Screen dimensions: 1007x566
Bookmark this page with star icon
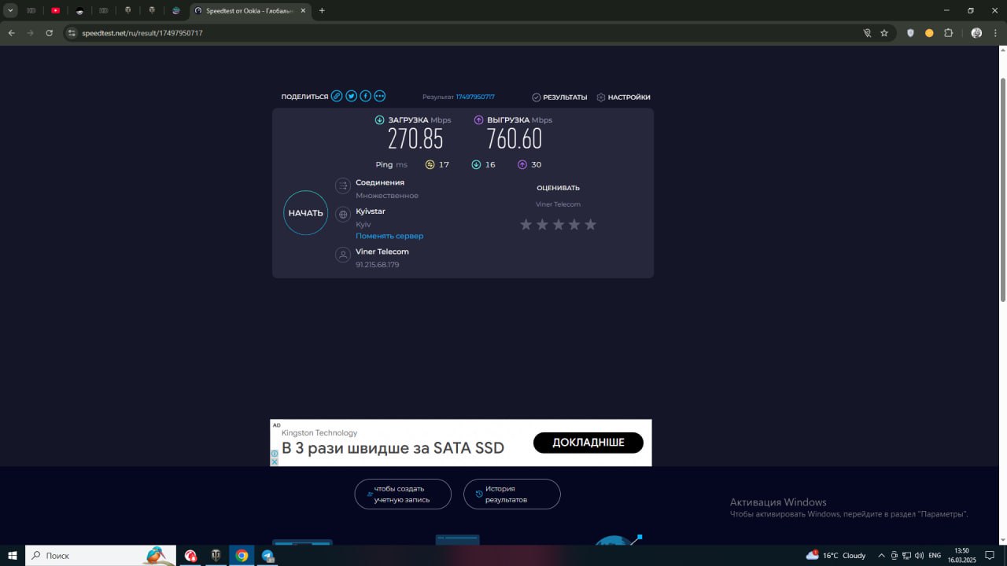click(x=884, y=33)
